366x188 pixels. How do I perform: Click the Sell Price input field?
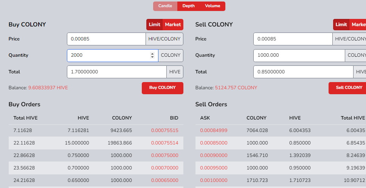click(x=293, y=39)
